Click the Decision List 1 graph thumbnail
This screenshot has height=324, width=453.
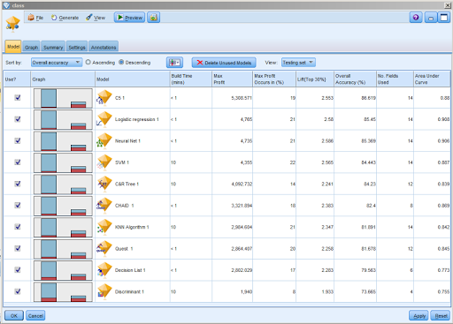[x=63, y=270]
